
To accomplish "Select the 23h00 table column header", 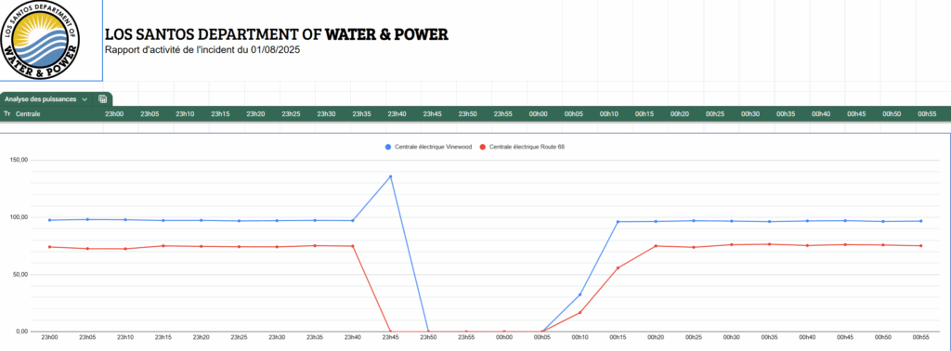I will click(113, 114).
